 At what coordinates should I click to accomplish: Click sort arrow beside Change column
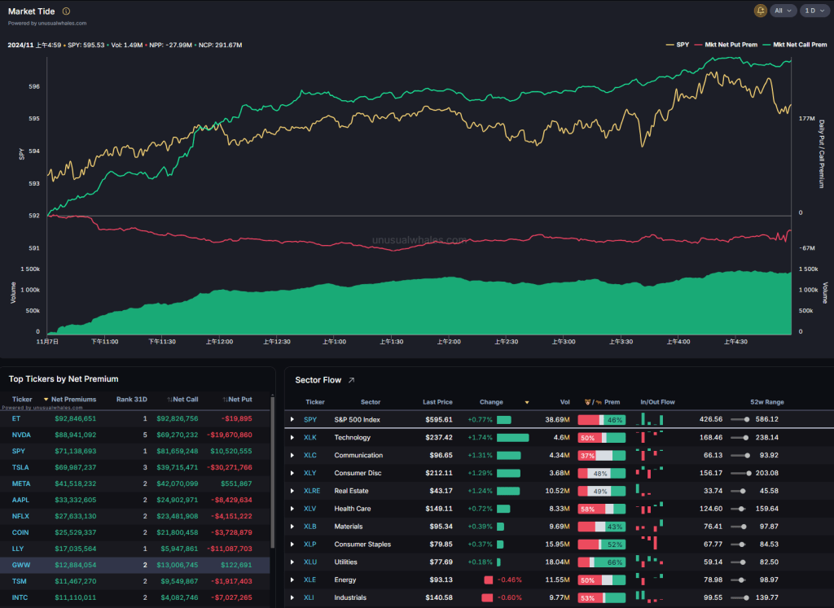coord(526,402)
